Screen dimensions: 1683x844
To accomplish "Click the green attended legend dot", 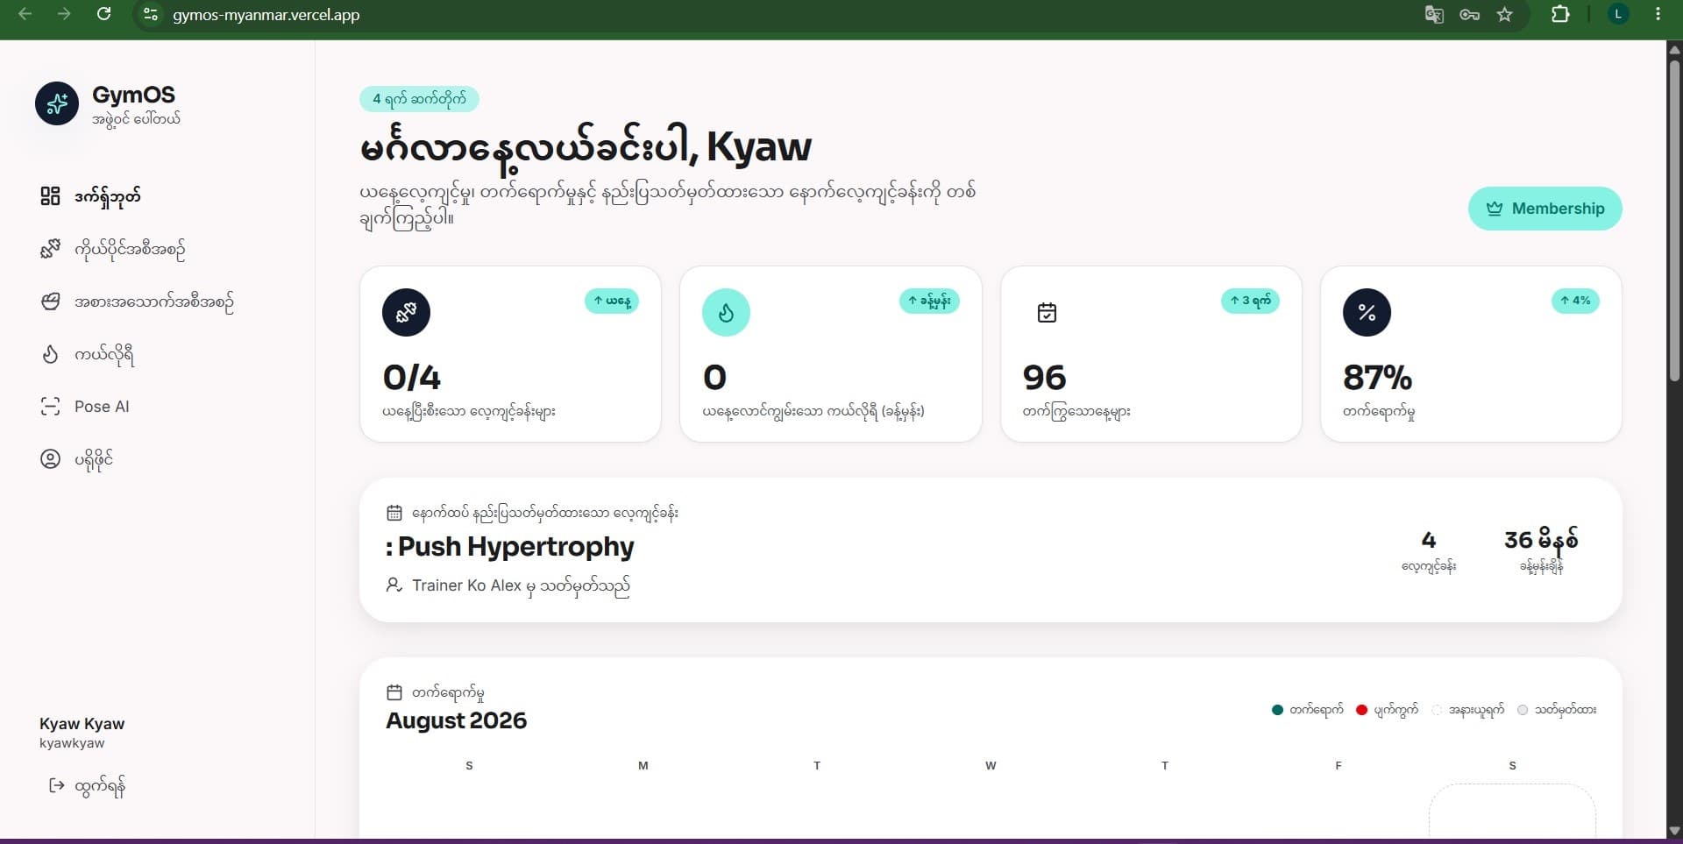I will [x=1277, y=710].
